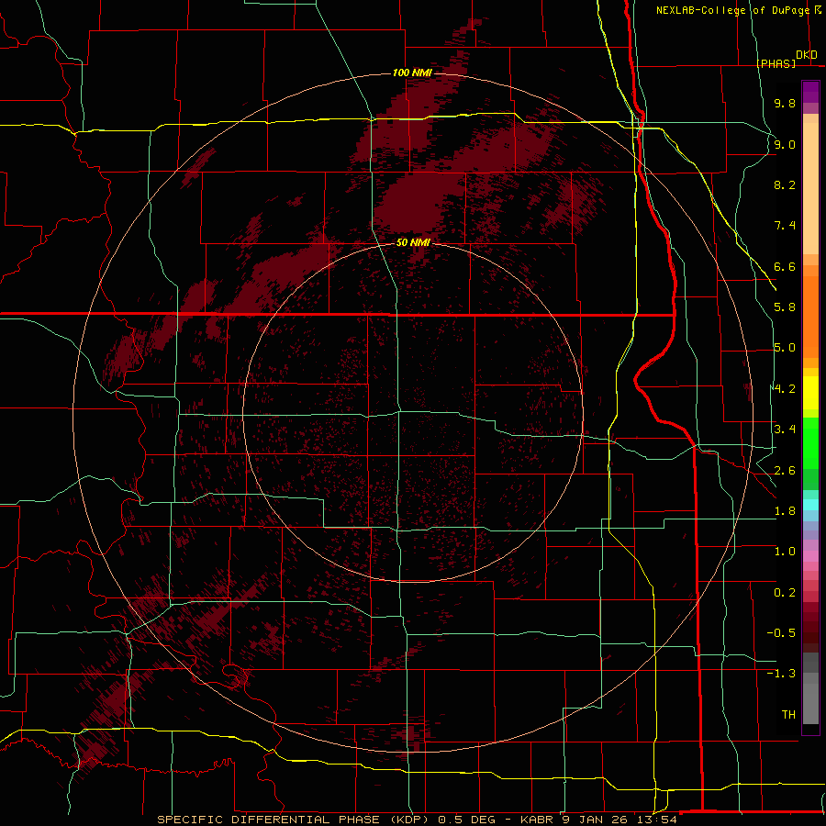Screen dimensions: 826x826
Task: Click the 9.0 value on the color scale
Action: (x=785, y=144)
